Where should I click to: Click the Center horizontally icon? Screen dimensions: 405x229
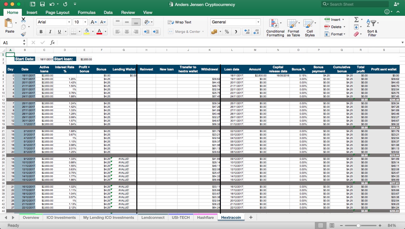pyautogui.click(x=127, y=32)
